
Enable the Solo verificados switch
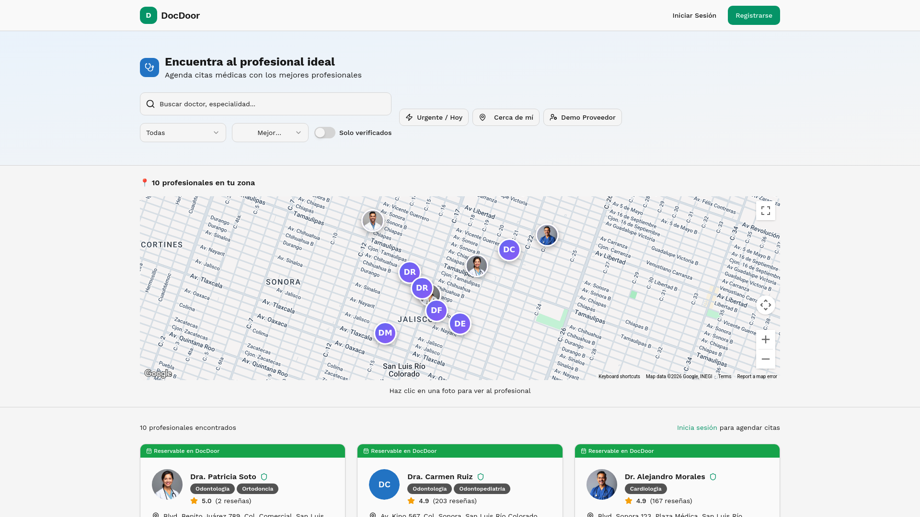pyautogui.click(x=325, y=133)
